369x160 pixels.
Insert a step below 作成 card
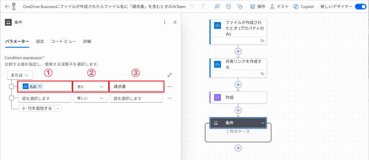tap(239, 110)
